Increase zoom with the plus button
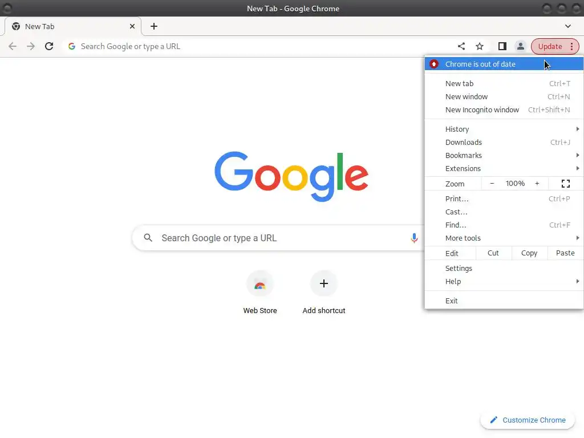This screenshot has width=584, height=438. [x=537, y=184]
